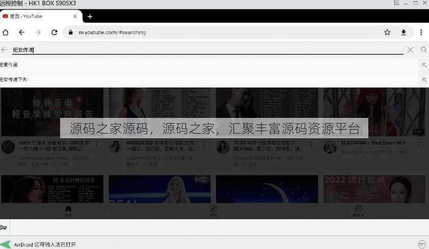
Task: Click the edit icon in title bar
Action: point(396,3)
